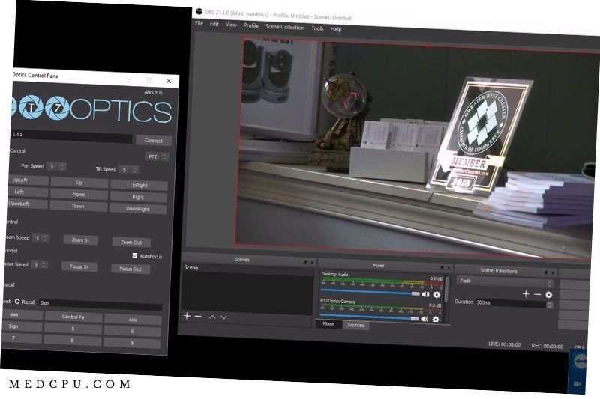Image resolution: width=600 pixels, height=399 pixels.
Task: Tilt camera with the Down button
Action: (x=78, y=206)
